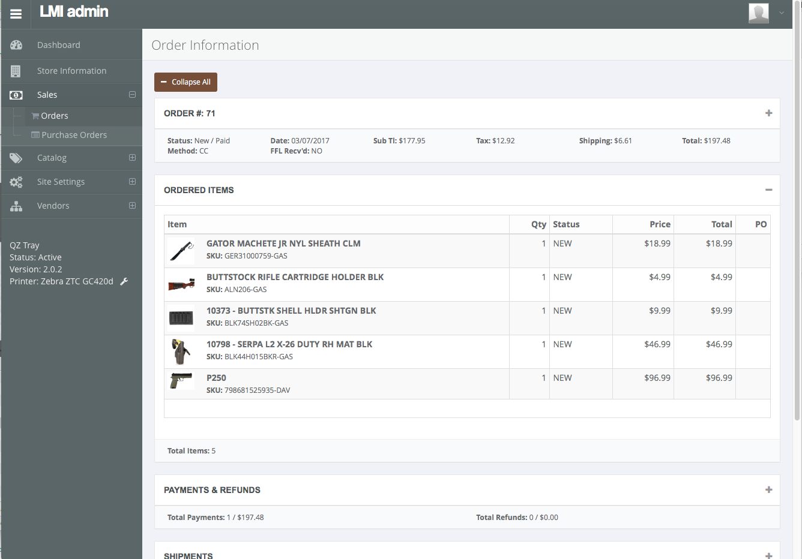Open the Orders page in the sidebar
The width and height of the screenshot is (802, 559).
(54, 116)
